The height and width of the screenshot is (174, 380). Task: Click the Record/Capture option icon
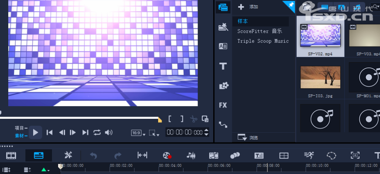(x=166, y=155)
